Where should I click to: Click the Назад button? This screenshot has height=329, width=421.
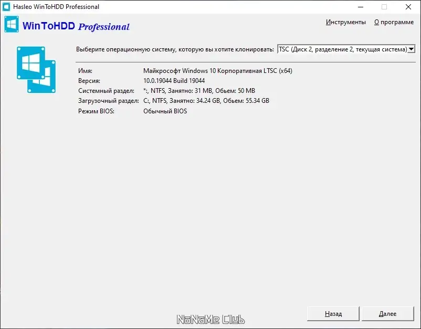[333, 314]
